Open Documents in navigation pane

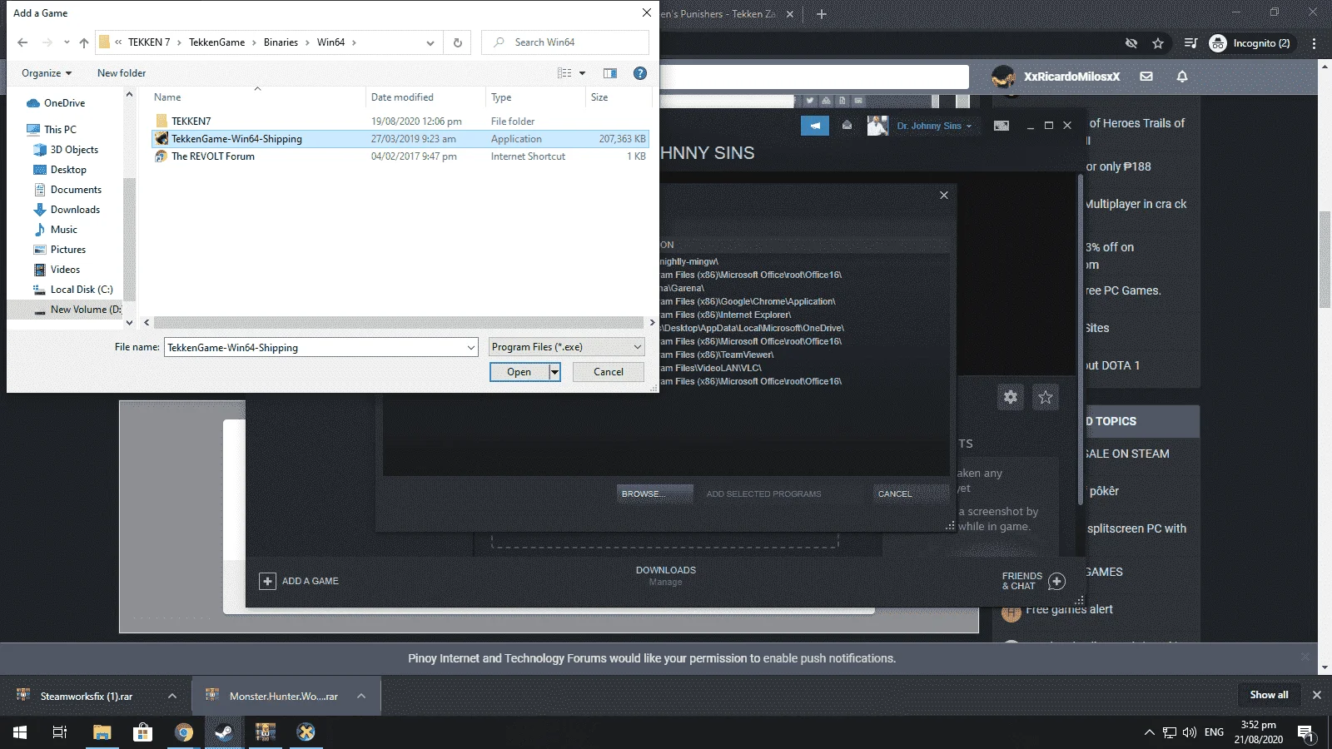pos(76,190)
